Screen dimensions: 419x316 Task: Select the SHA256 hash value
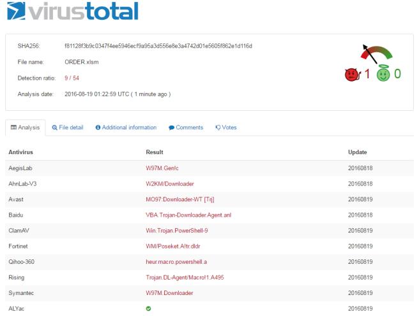pos(158,46)
